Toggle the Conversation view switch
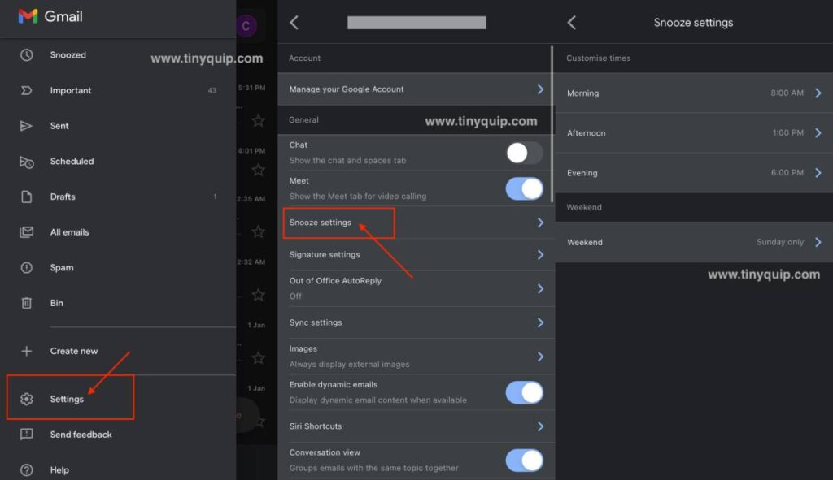833x480 pixels. (x=525, y=460)
